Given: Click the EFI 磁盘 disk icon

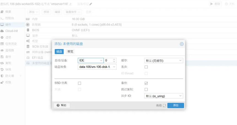Looking at the screenshot, I should point(28,58).
